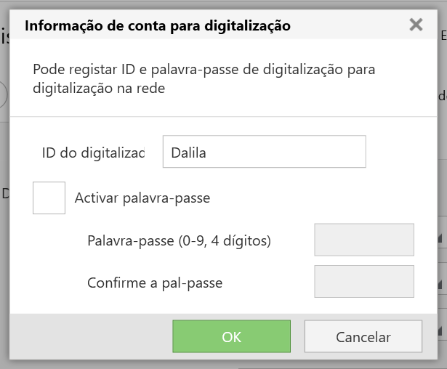Click empty header space right of the dialog title
The image size is (447, 369).
(349, 26)
